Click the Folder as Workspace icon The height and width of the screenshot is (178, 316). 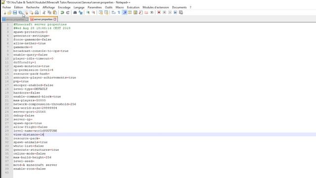(x=146, y=12)
